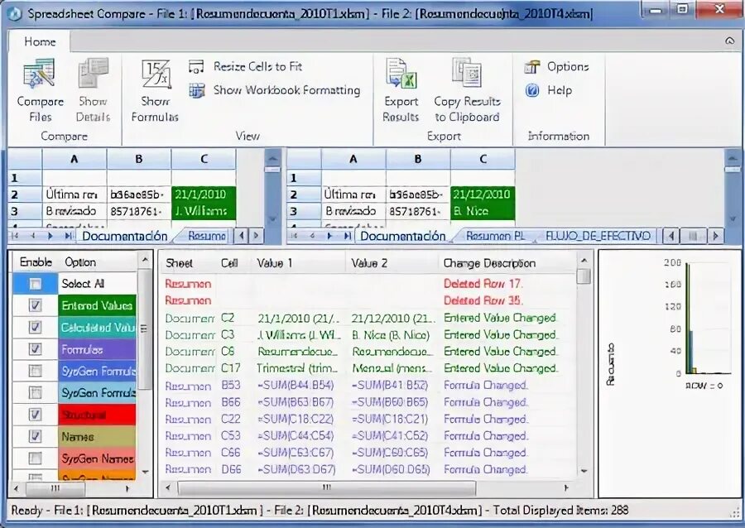This screenshot has height=528, width=745.
Task: Uncheck the Calculated Values option
Action: pos(35,327)
